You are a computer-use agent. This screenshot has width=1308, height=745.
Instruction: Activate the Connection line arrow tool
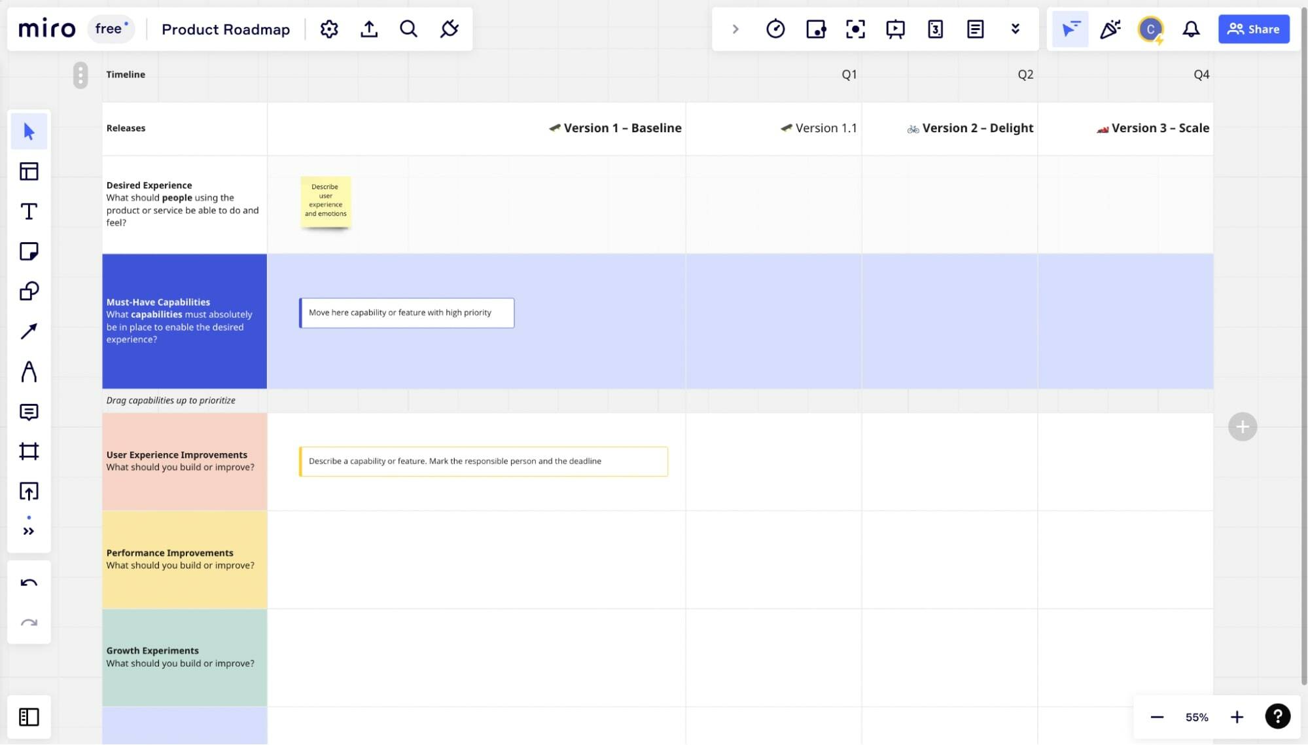[x=29, y=331]
